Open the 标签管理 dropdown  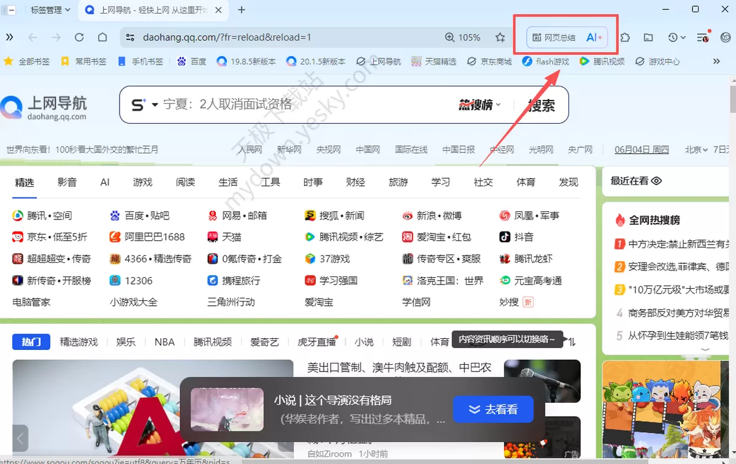(50, 10)
